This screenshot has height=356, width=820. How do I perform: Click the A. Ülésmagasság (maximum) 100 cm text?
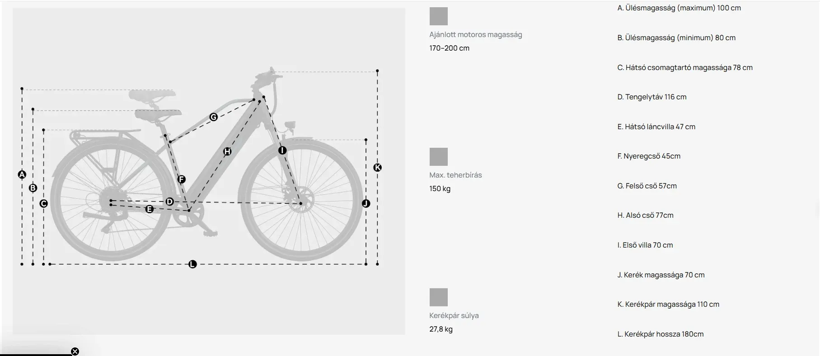point(679,8)
